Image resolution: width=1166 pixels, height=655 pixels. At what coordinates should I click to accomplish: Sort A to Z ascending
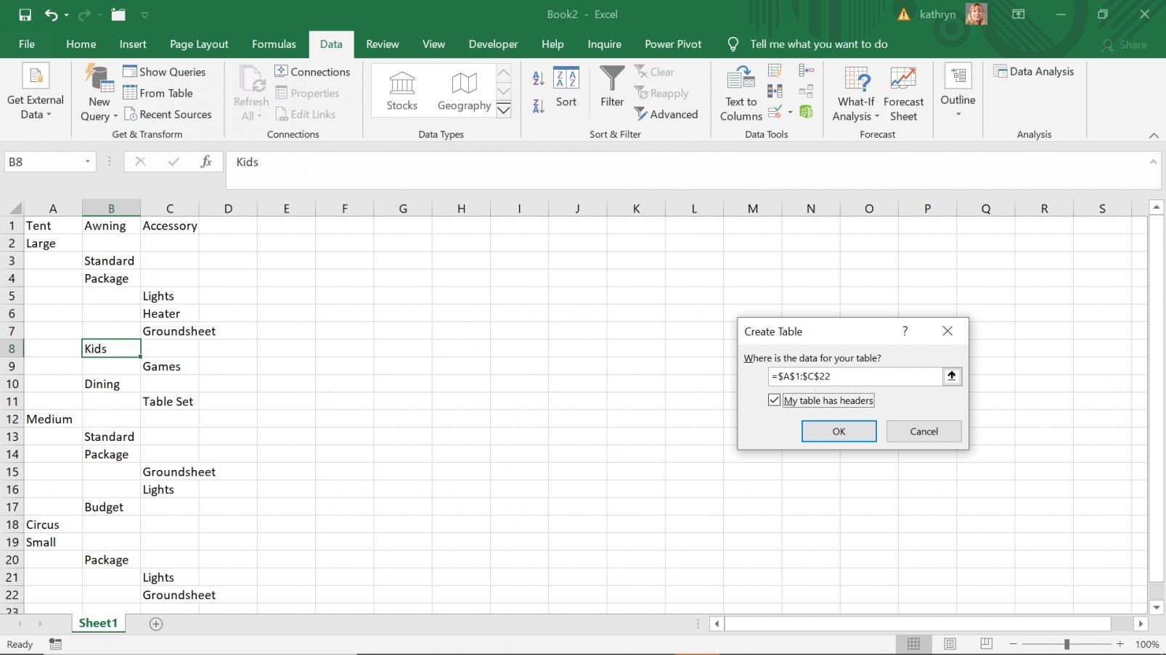[x=538, y=78]
